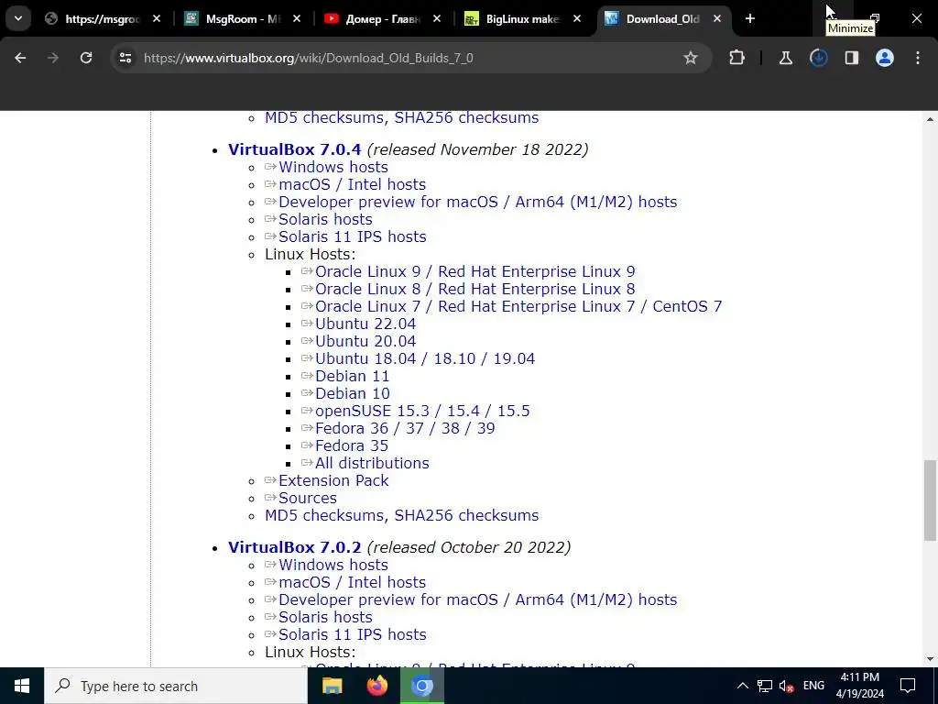The image size is (938, 704).
Task: Open the notification center icon
Action: pyautogui.click(x=908, y=686)
